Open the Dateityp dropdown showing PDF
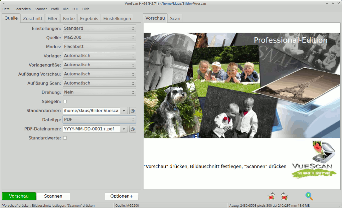This screenshot has width=342, height=208. click(x=100, y=119)
